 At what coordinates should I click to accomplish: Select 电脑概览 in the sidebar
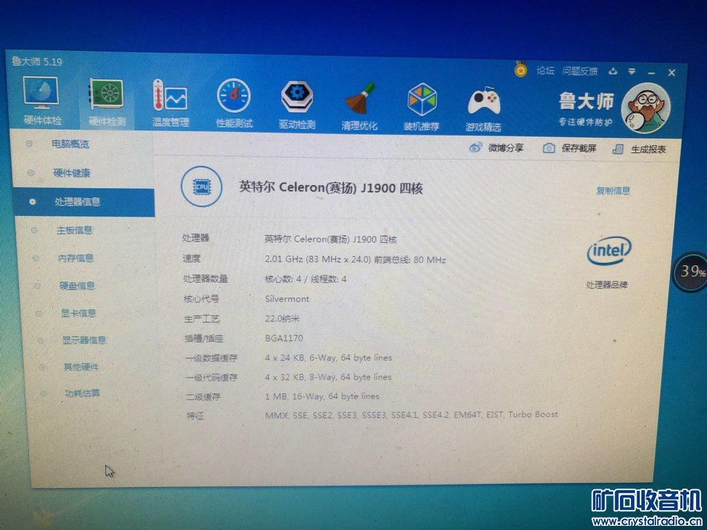(70, 144)
